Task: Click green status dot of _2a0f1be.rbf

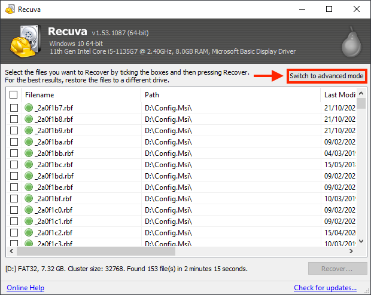Action: (x=29, y=187)
